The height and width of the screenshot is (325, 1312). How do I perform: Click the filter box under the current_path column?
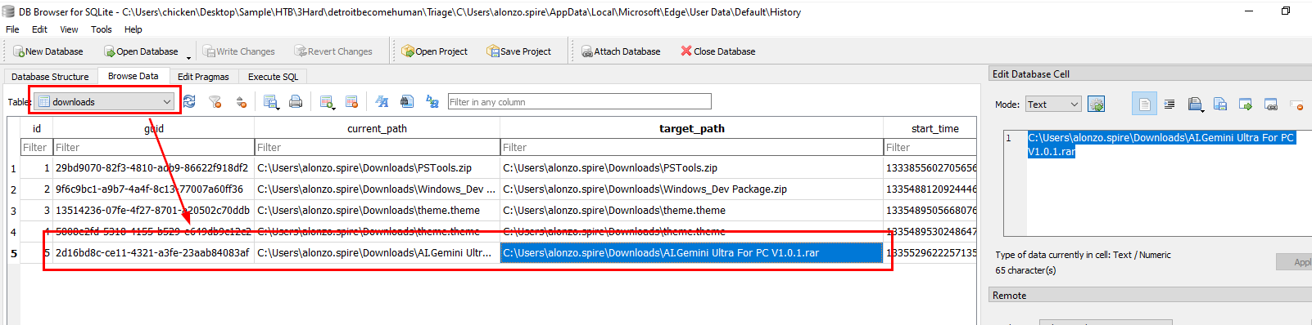(377, 148)
